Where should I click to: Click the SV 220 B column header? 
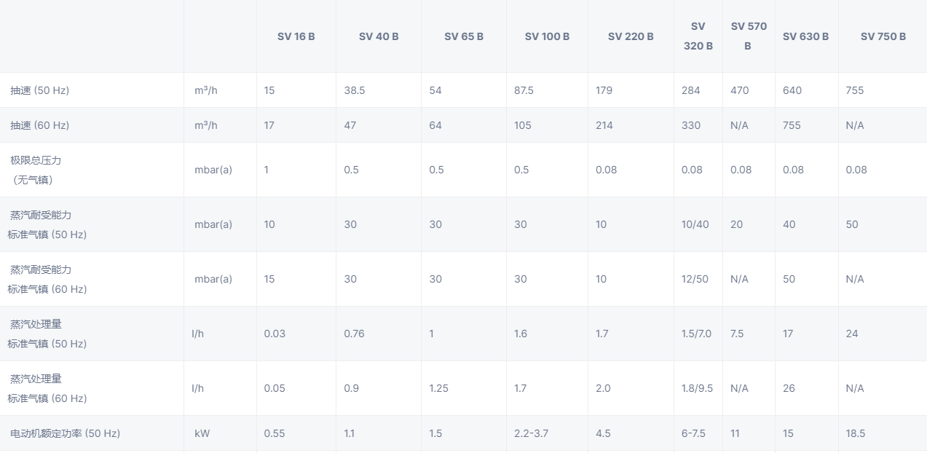[631, 36]
